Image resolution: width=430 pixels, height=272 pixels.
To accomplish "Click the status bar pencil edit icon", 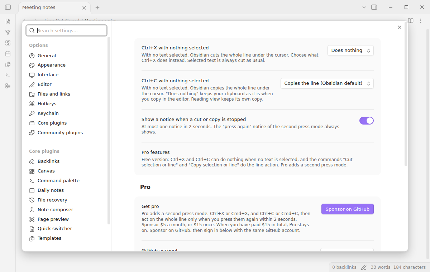I will (x=364, y=267).
